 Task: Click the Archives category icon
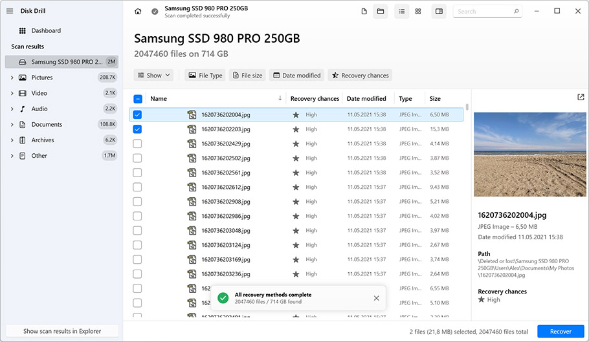23,140
